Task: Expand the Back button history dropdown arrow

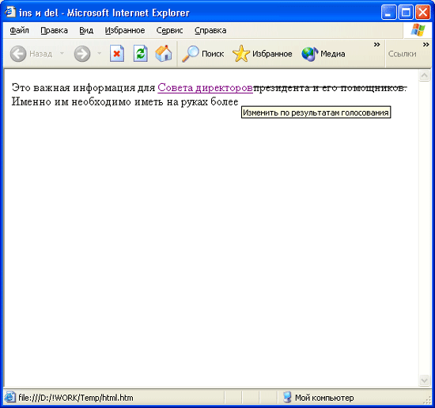Action: pyautogui.click(x=62, y=53)
